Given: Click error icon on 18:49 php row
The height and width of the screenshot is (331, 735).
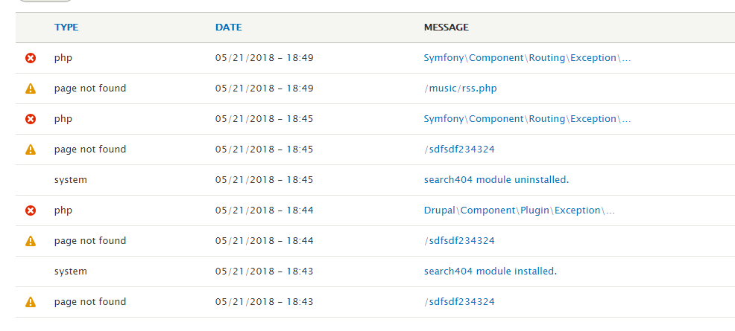Looking at the screenshot, I should tap(31, 58).
